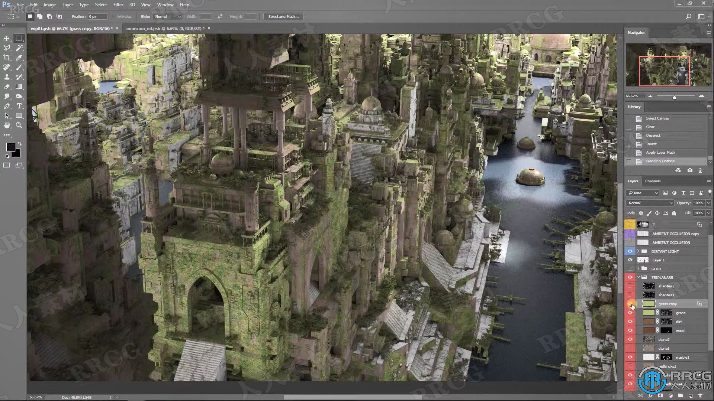
Task: Expand the GOLD group
Action: point(638,269)
